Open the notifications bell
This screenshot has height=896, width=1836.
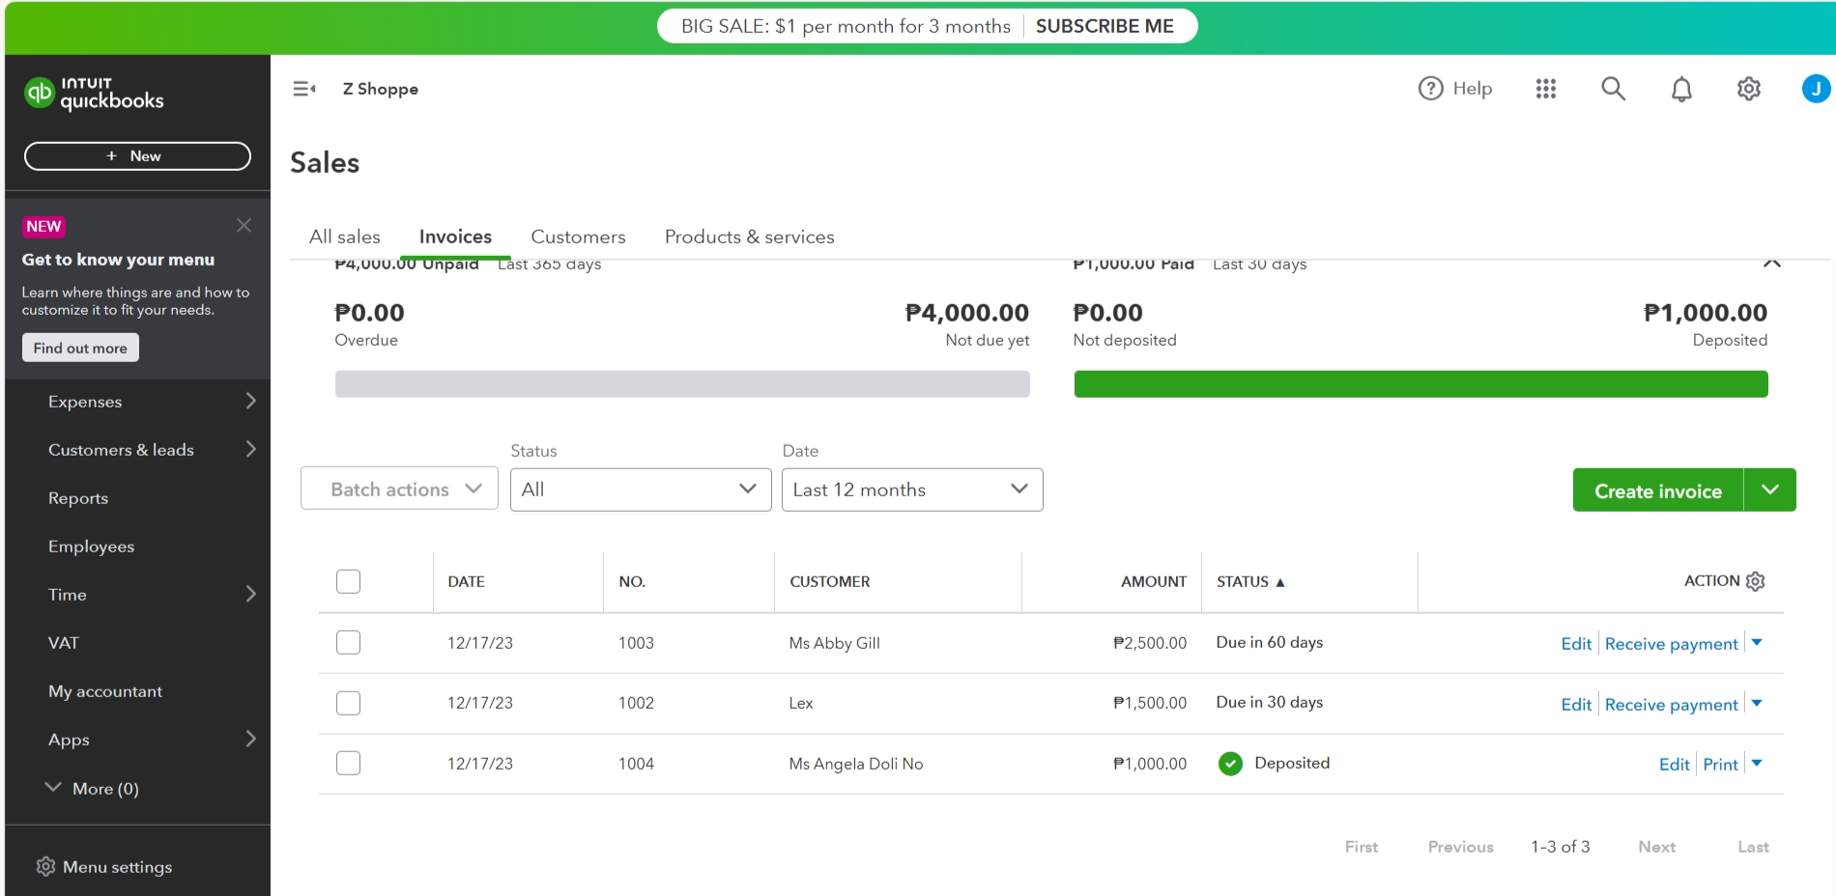(1681, 89)
